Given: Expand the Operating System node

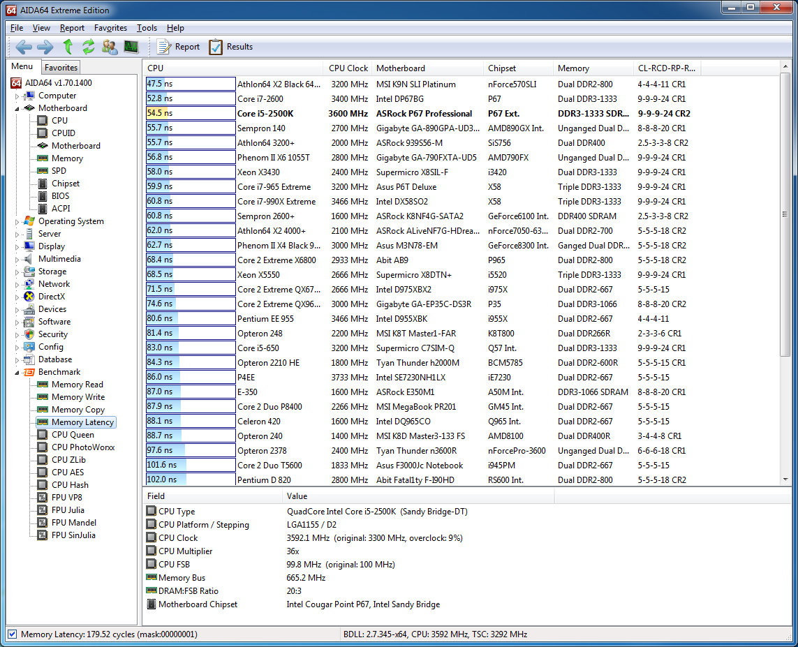Looking at the screenshot, I should pyautogui.click(x=17, y=222).
